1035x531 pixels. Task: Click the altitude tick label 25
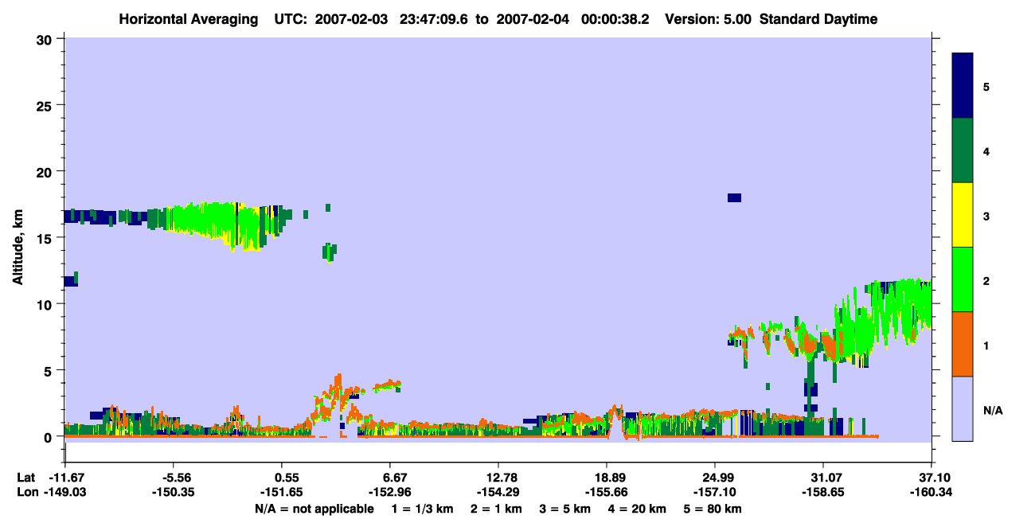click(x=45, y=105)
